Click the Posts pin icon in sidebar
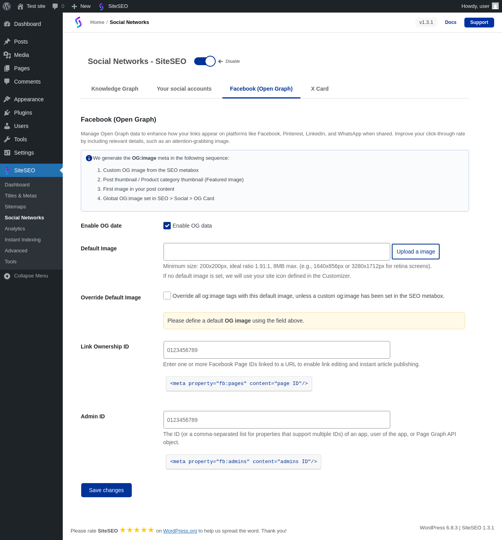 tap(7, 42)
